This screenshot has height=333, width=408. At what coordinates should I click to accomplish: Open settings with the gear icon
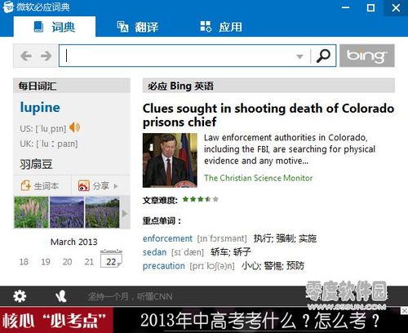(x=20, y=296)
